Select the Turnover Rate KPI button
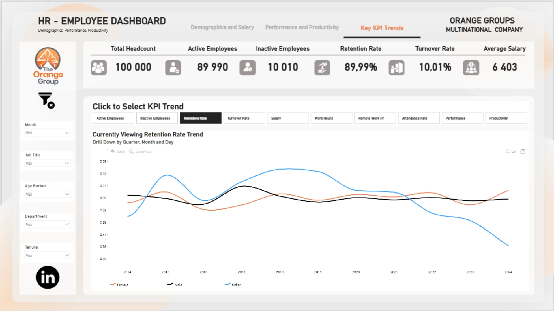Screen dimensions: 554x311 tap(244, 118)
